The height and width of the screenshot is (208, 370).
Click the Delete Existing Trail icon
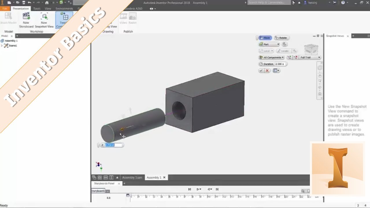tap(295, 57)
